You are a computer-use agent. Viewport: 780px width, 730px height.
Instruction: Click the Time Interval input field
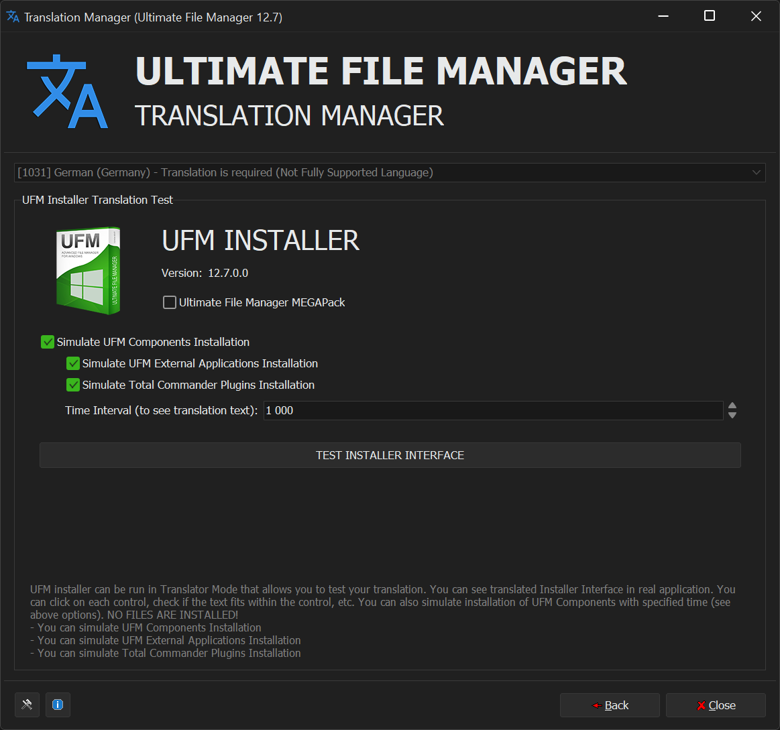click(x=492, y=410)
